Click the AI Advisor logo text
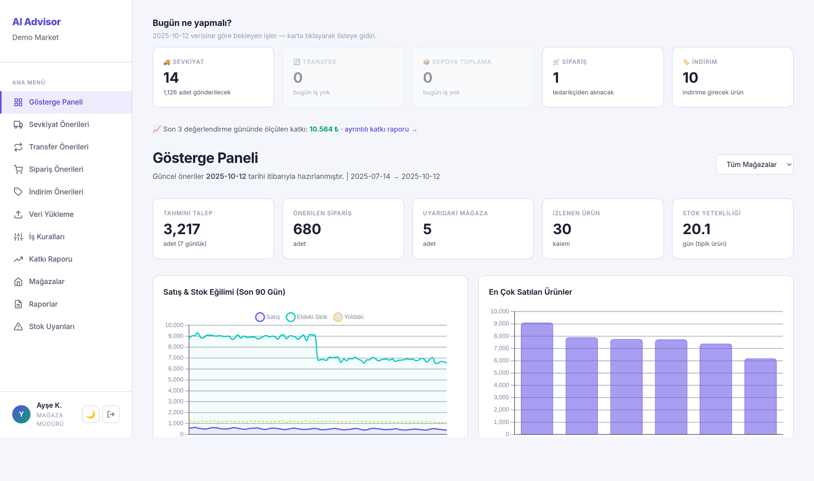The width and height of the screenshot is (814, 481). pyautogui.click(x=37, y=22)
